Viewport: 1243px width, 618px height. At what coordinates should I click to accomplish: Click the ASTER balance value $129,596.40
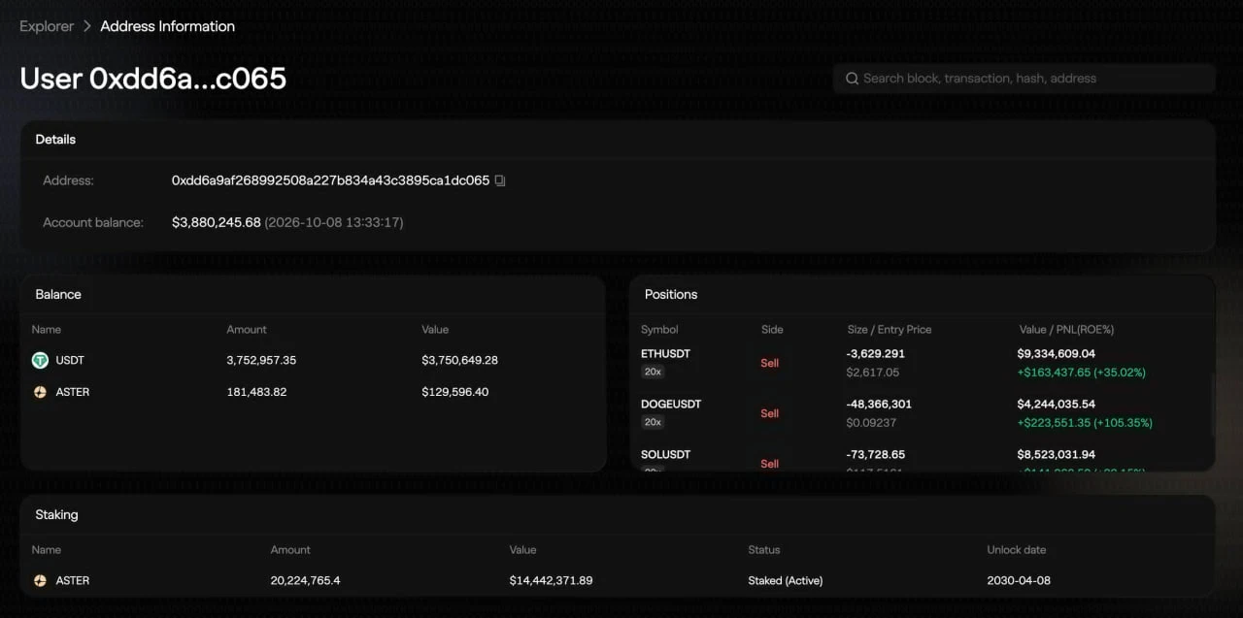pos(454,392)
